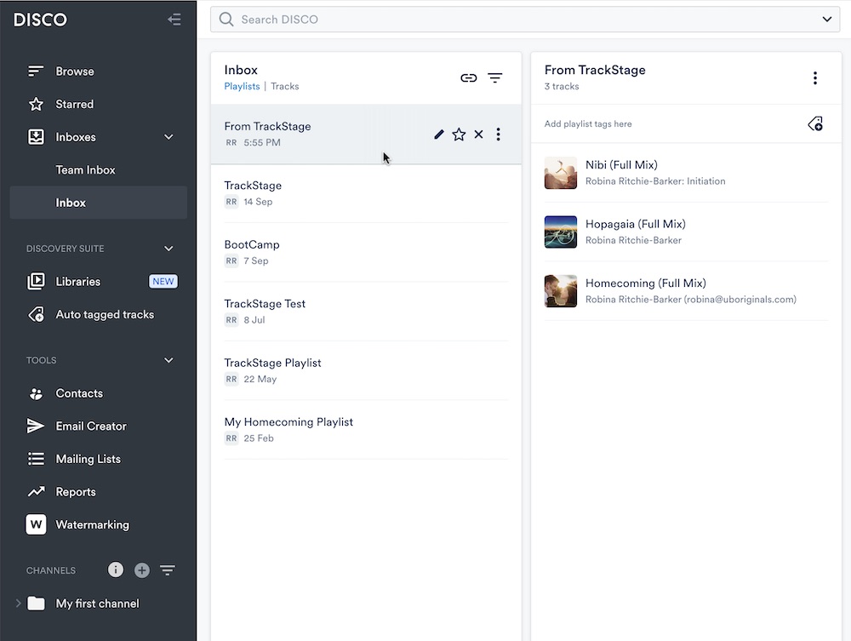This screenshot has height=641, width=851.
Task: Collapse the Discovery Suite section
Action: coord(168,249)
